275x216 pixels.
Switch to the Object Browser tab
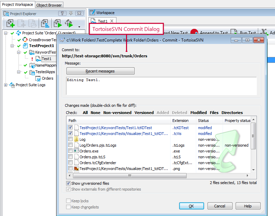point(49,5)
